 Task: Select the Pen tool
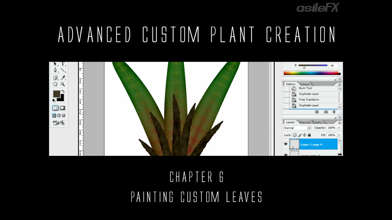point(55,70)
